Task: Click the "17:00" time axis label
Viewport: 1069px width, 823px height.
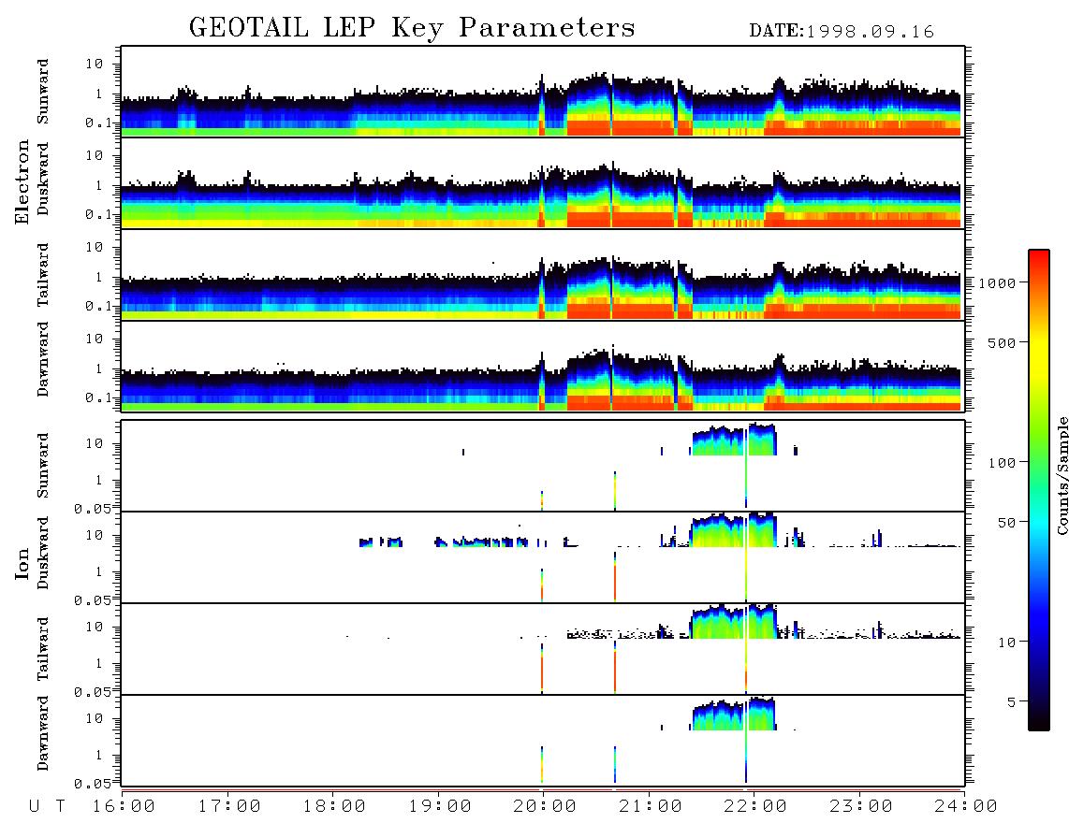Action: point(229,806)
